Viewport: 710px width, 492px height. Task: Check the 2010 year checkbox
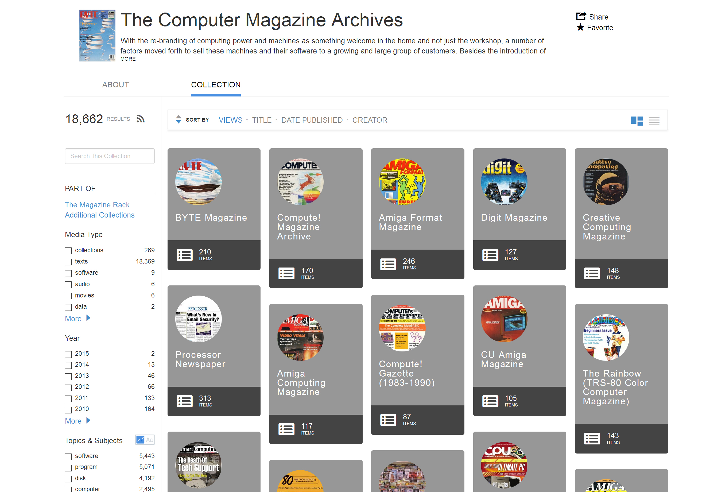(68, 410)
